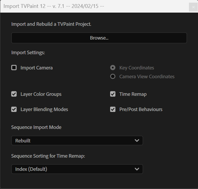Choose the Camera View Coordinates radio option
Screen dimensions: 198x189
(113, 76)
